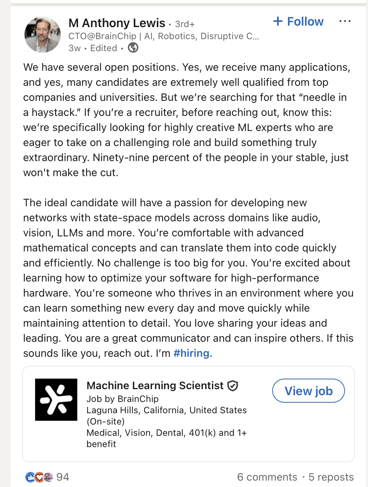This screenshot has width=368, height=487.
Task: Show the 94 reactions list
Action: (63, 477)
